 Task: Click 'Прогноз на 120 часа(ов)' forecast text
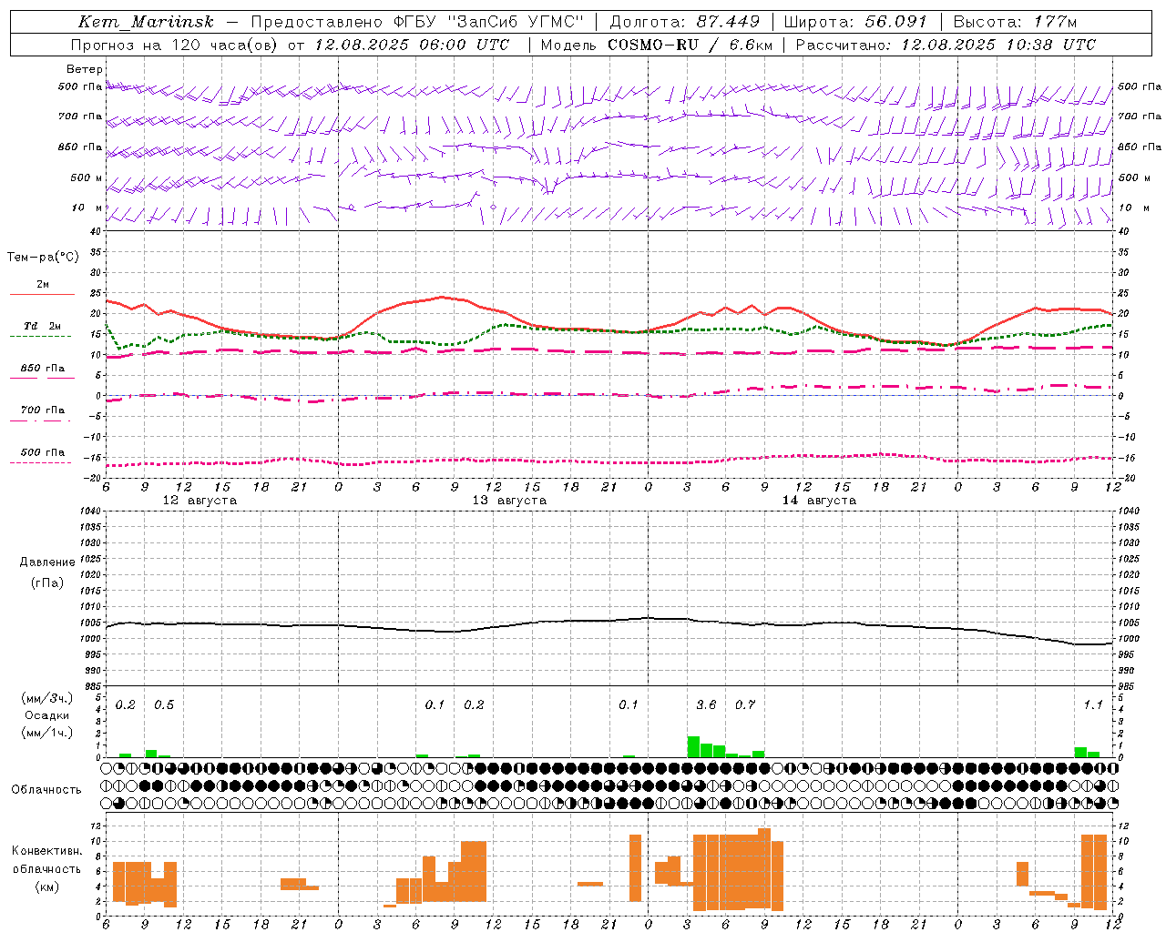pyautogui.click(x=175, y=45)
